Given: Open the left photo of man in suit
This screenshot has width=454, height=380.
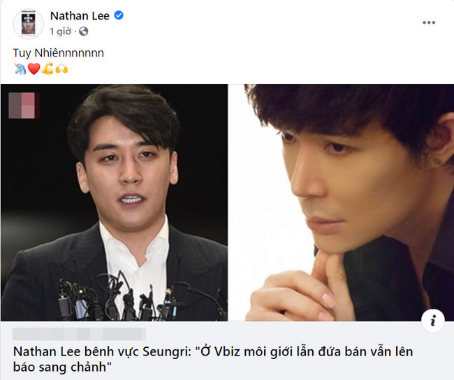Looking at the screenshot, I should pyautogui.click(x=114, y=203).
